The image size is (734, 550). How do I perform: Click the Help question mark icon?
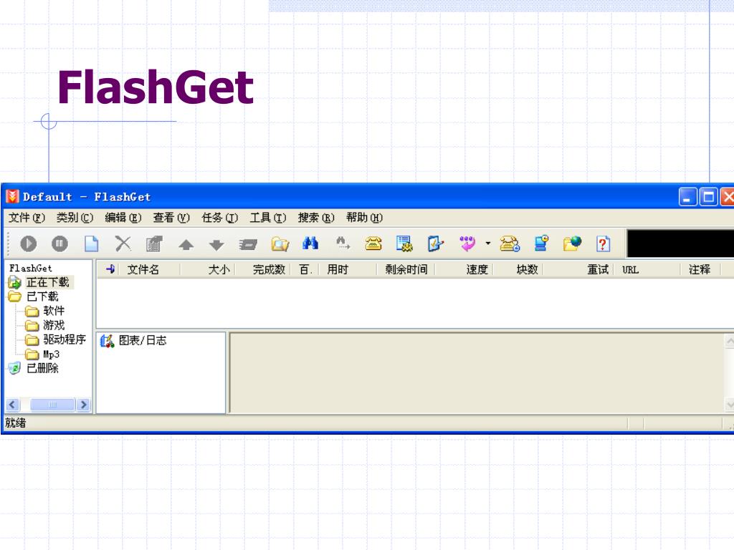tap(603, 243)
